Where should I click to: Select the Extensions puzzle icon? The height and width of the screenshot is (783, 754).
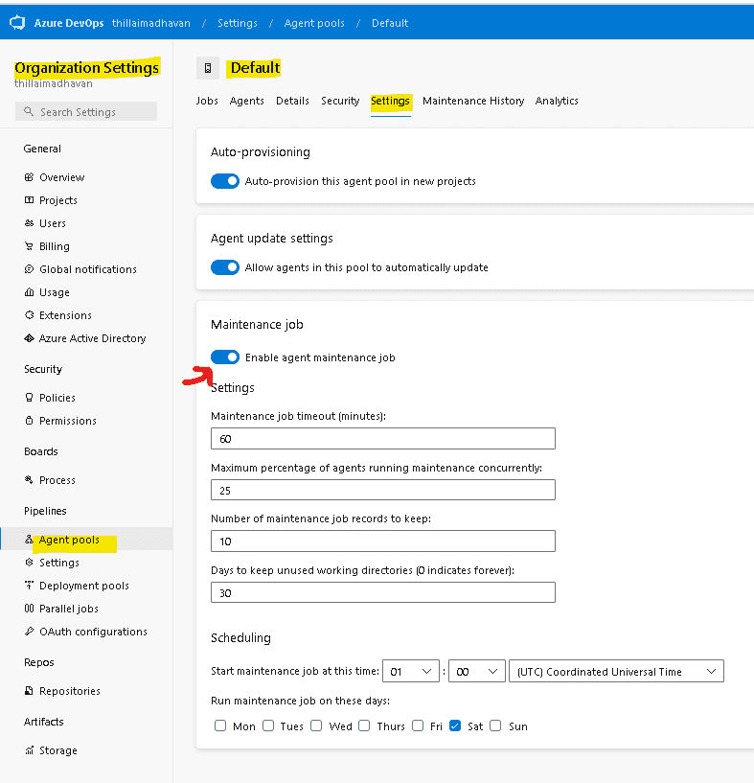point(29,315)
